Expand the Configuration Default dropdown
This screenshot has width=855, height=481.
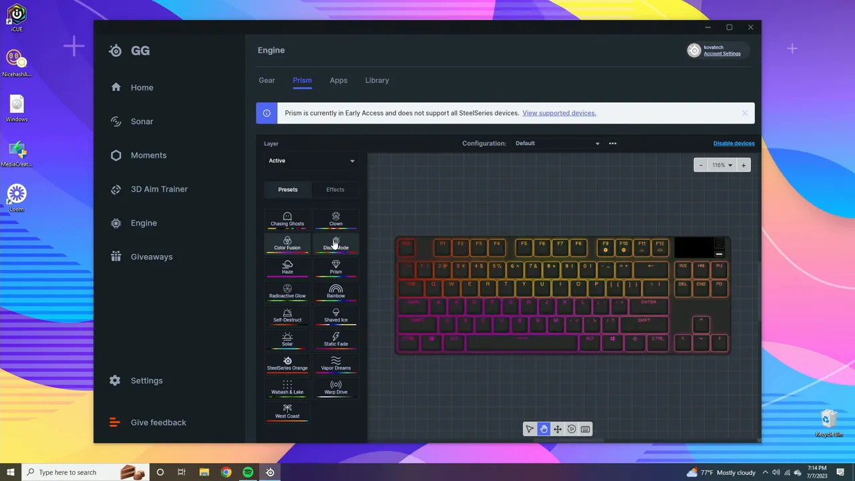point(557,143)
